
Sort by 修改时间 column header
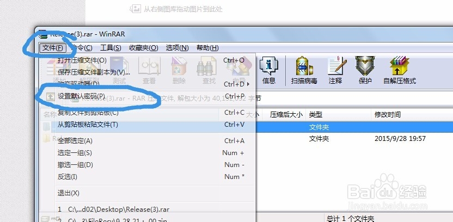(412, 115)
